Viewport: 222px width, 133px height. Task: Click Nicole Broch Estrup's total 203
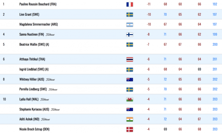pyautogui.click(x=215, y=129)
